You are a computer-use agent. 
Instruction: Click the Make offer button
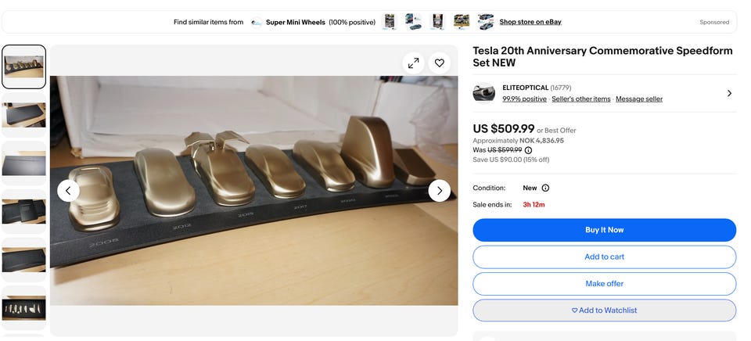(604, 283)
